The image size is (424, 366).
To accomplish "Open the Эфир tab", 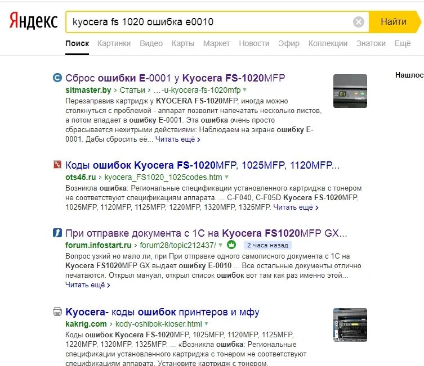I will coord(289,43).
